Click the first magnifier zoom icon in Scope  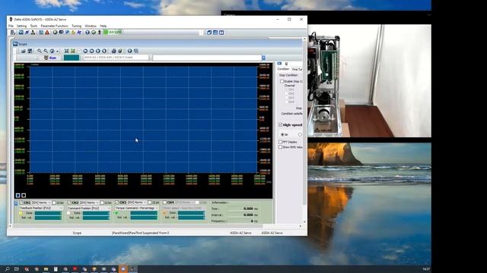(x=40, y=51)
